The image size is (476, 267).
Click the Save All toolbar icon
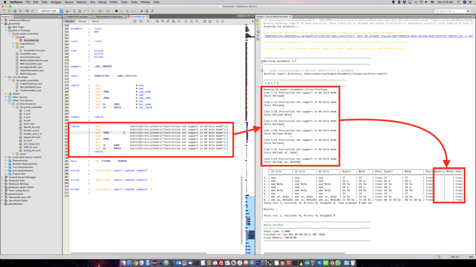coord(20,11)
